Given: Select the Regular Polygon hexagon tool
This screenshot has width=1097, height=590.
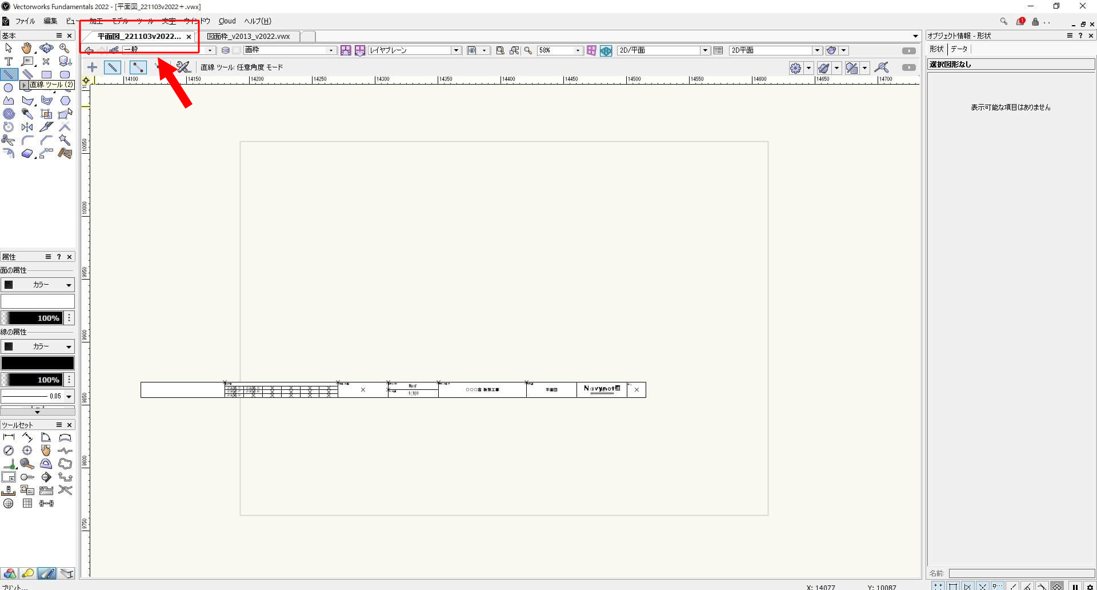Looking at the screenshot, I should coord(65,101).
